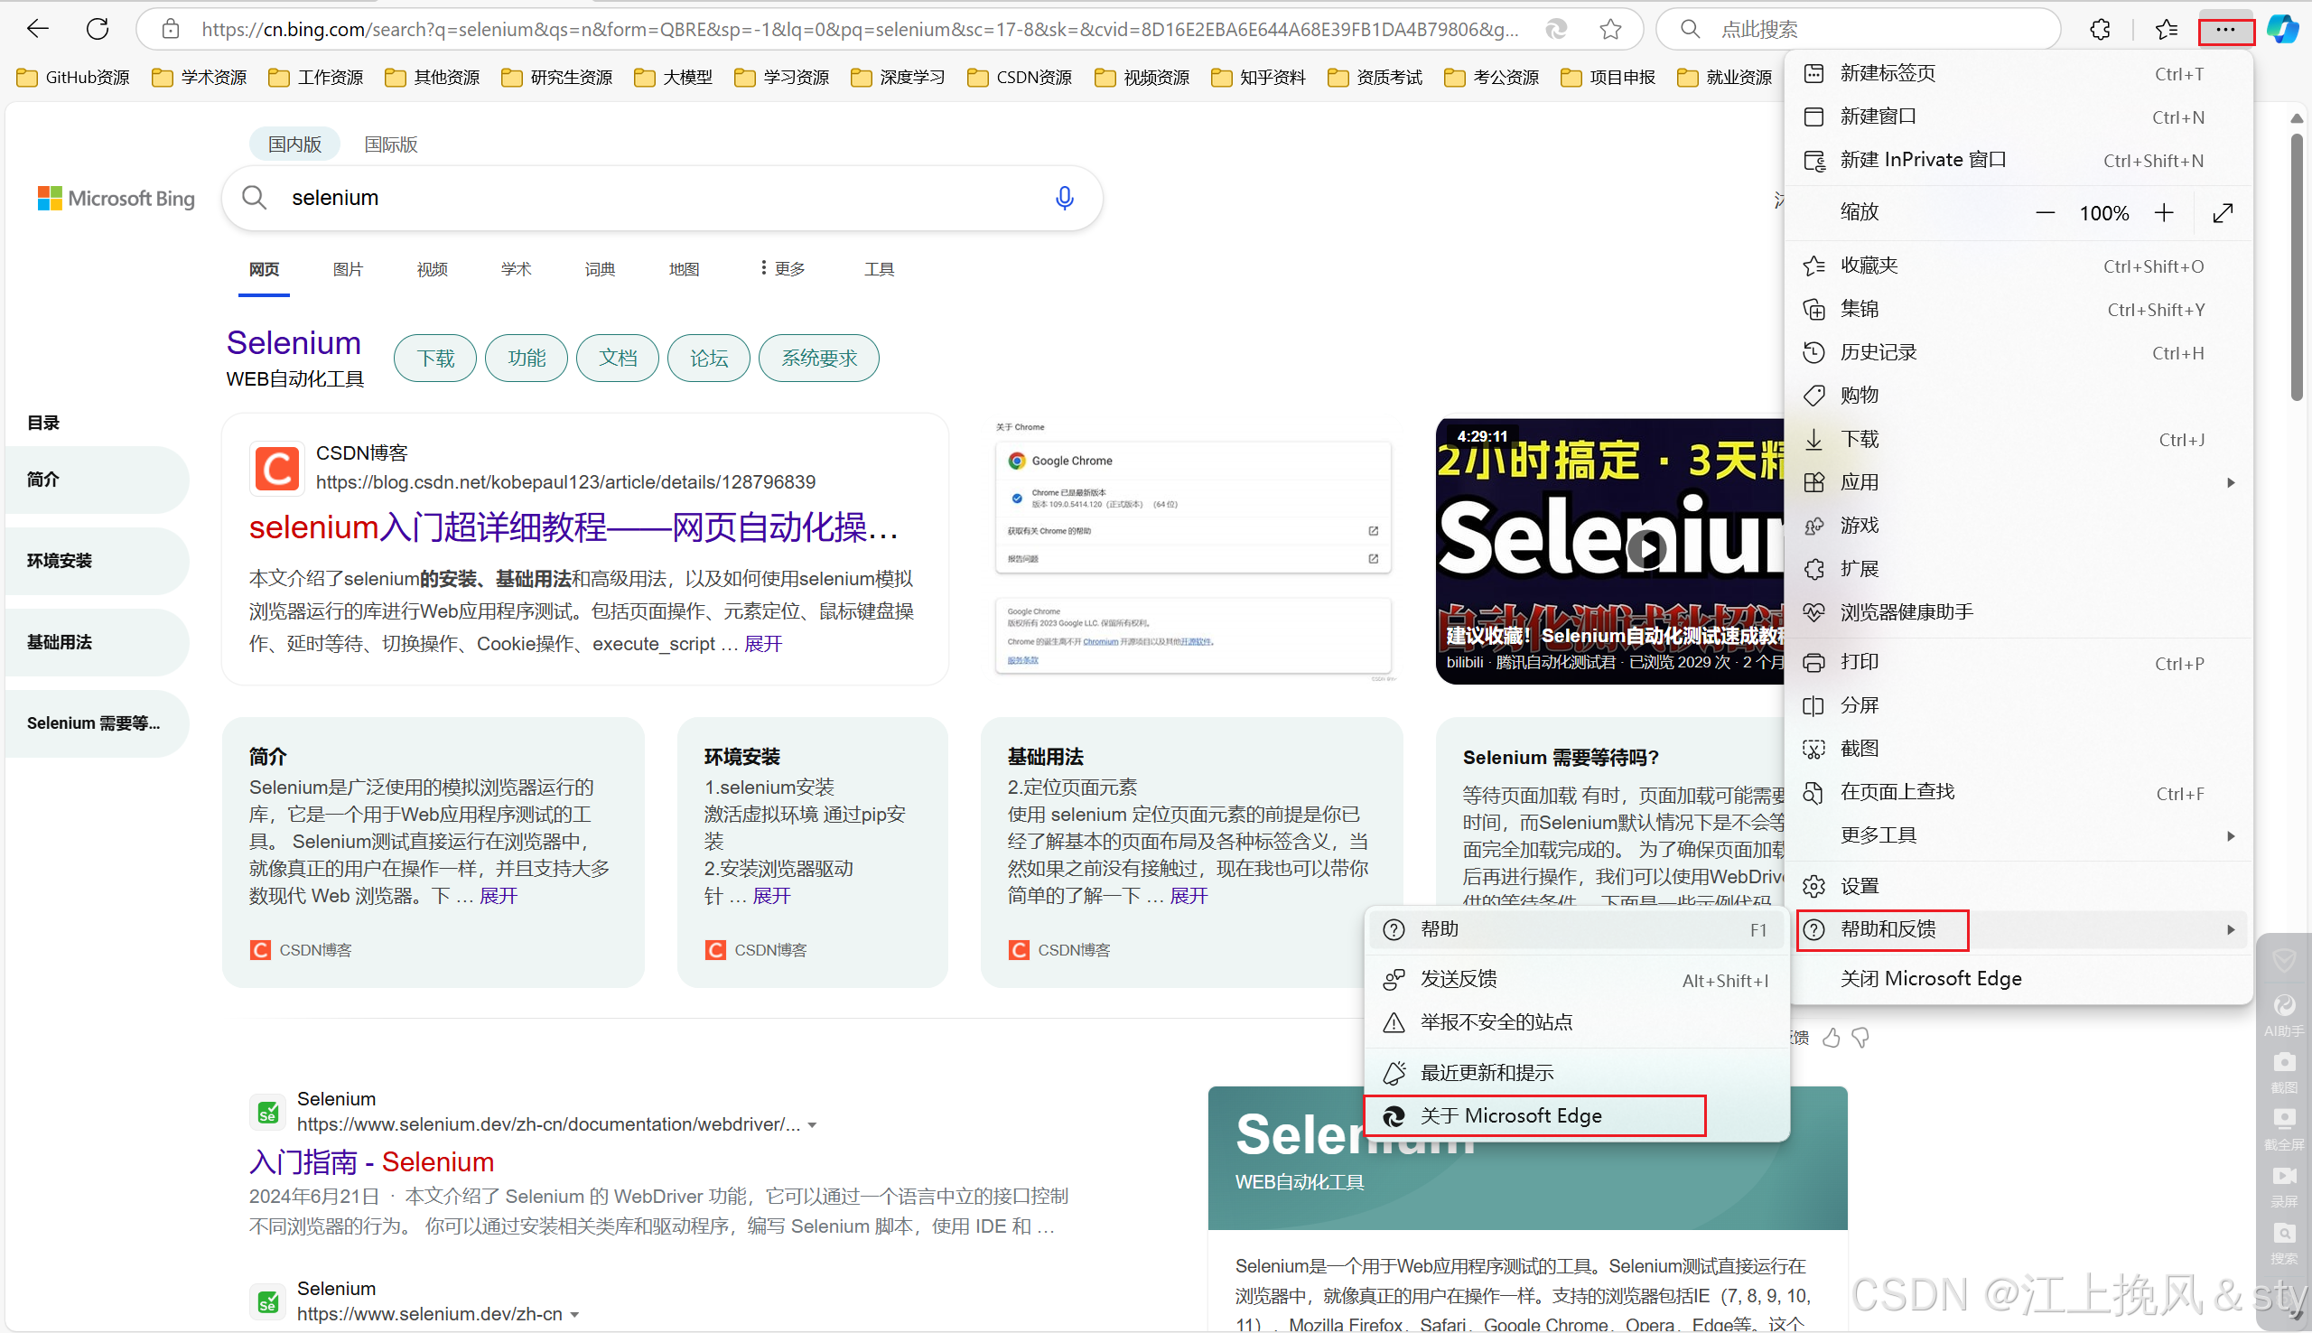
Task: Open 历史记录 menu entry
Action: pyautogui.click(x=2018, y=352)
